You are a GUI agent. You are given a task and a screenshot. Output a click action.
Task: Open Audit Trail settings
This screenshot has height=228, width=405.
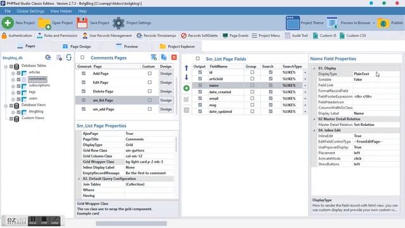[296, 35]
